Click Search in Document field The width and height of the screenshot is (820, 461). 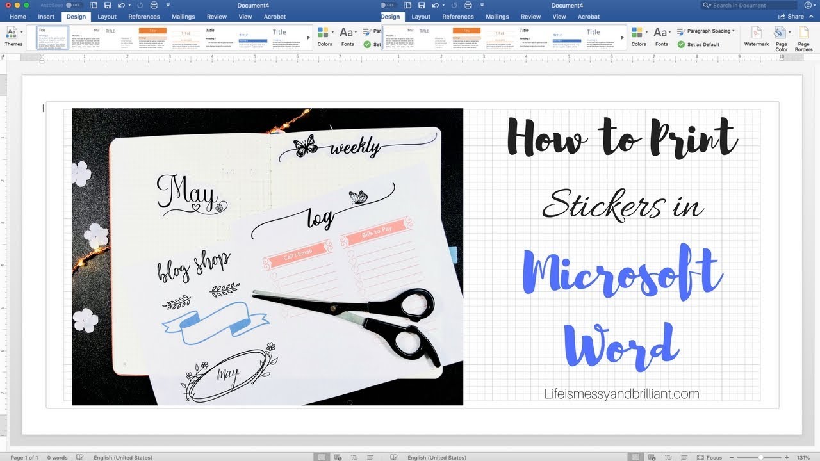[x=750, y=5]
